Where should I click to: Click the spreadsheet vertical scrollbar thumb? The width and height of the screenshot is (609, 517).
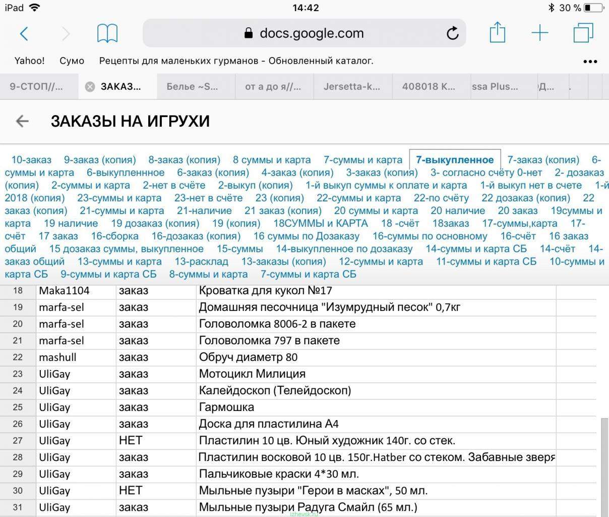click(x=603, y=467)
